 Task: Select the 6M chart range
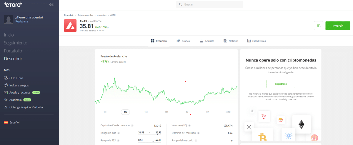tap(166, 112)
